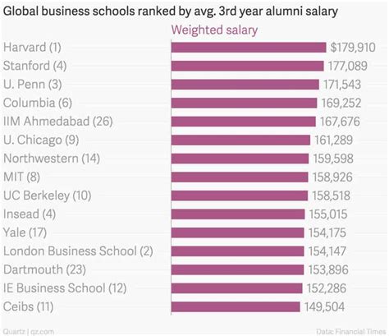Select the Yale (17) label

[25, 232]
